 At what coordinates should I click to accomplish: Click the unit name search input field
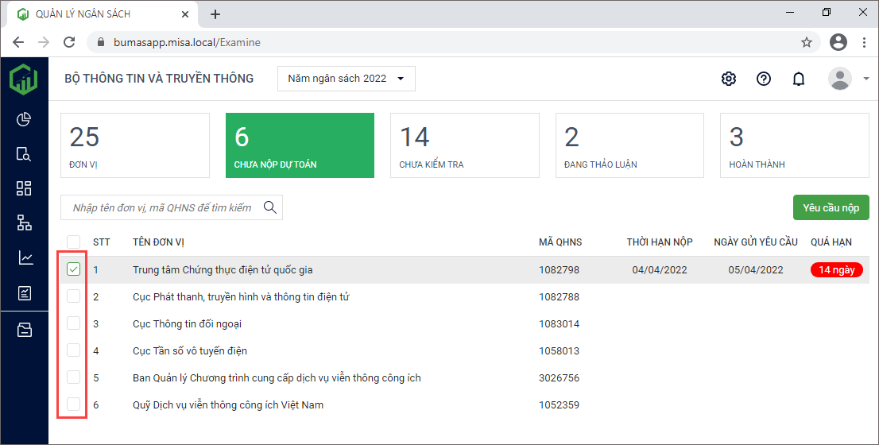click(161, 207)
